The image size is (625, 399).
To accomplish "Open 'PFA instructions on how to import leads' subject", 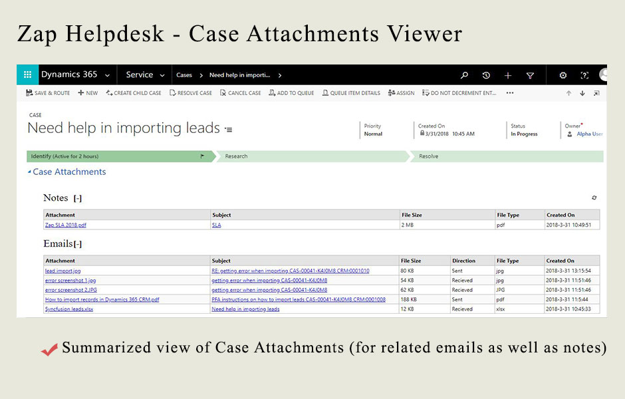I will point(299,299).
